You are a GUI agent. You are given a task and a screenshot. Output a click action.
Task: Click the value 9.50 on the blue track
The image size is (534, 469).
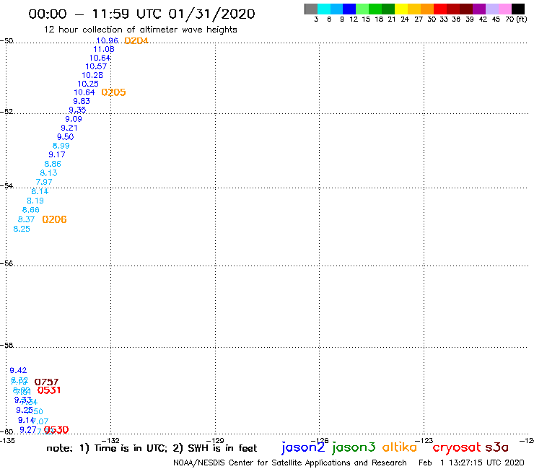coord(65,136)
